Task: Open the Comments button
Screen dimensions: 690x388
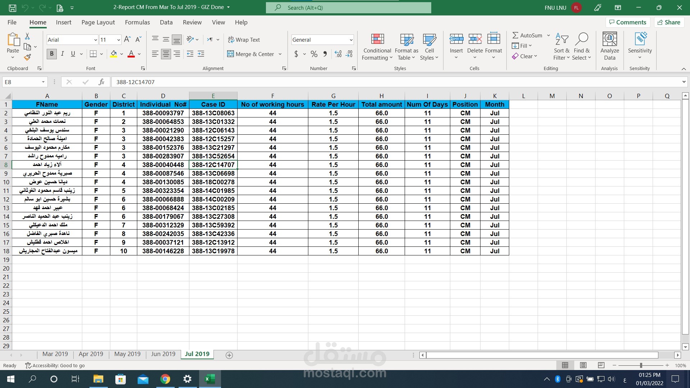Action: tap(627, 22)
